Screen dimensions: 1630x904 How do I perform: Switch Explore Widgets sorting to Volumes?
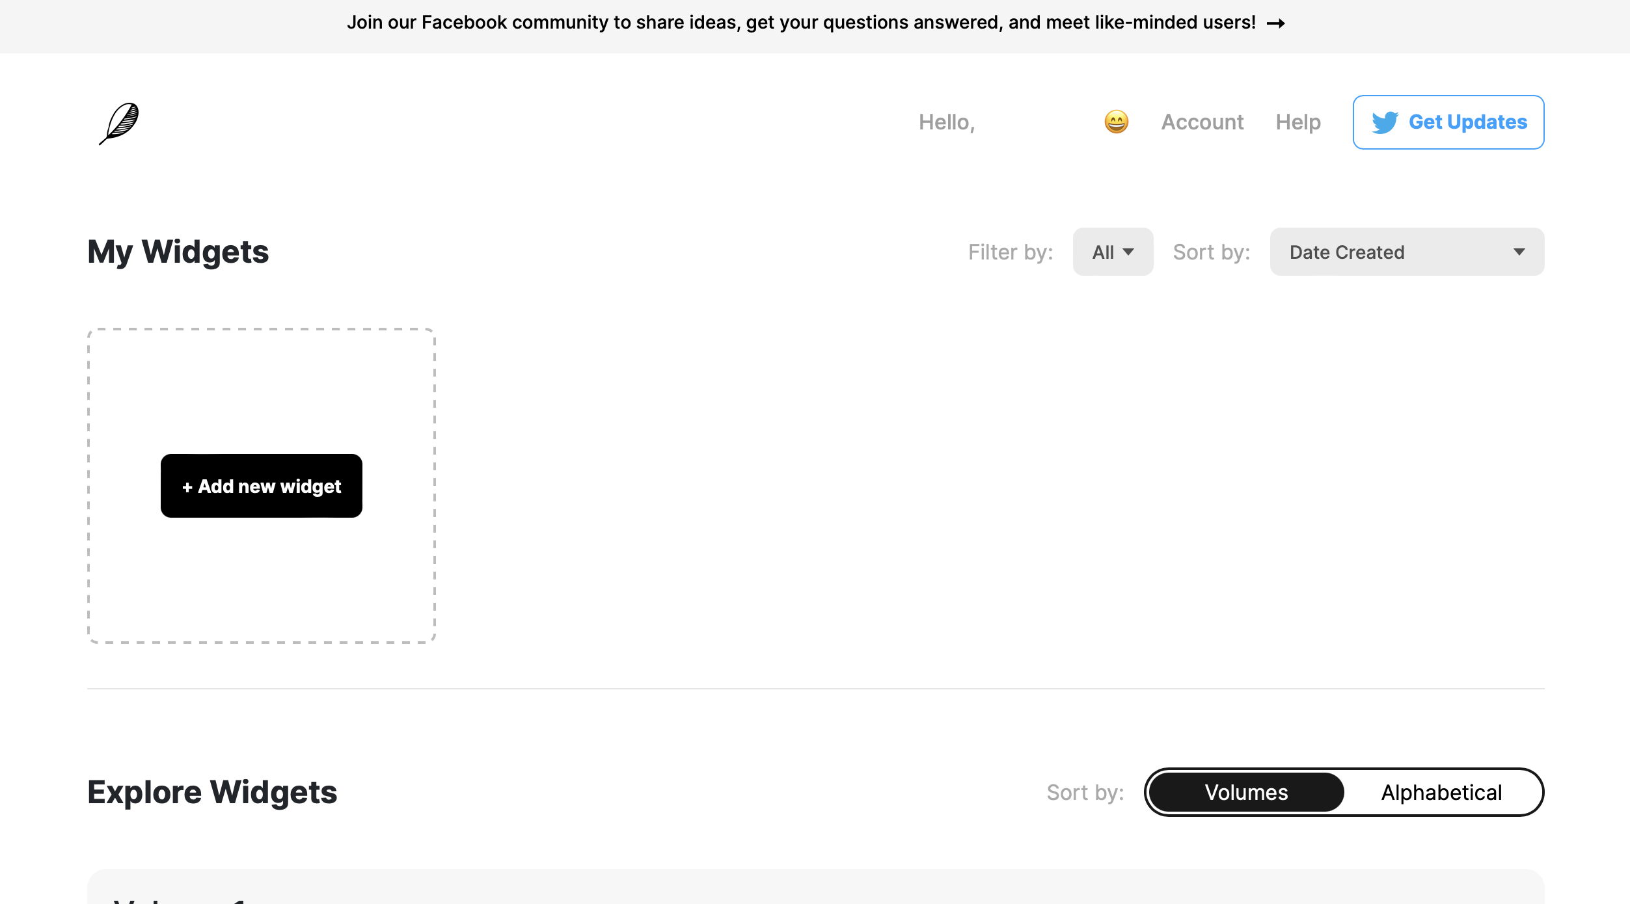click(x=1246, y=792)
